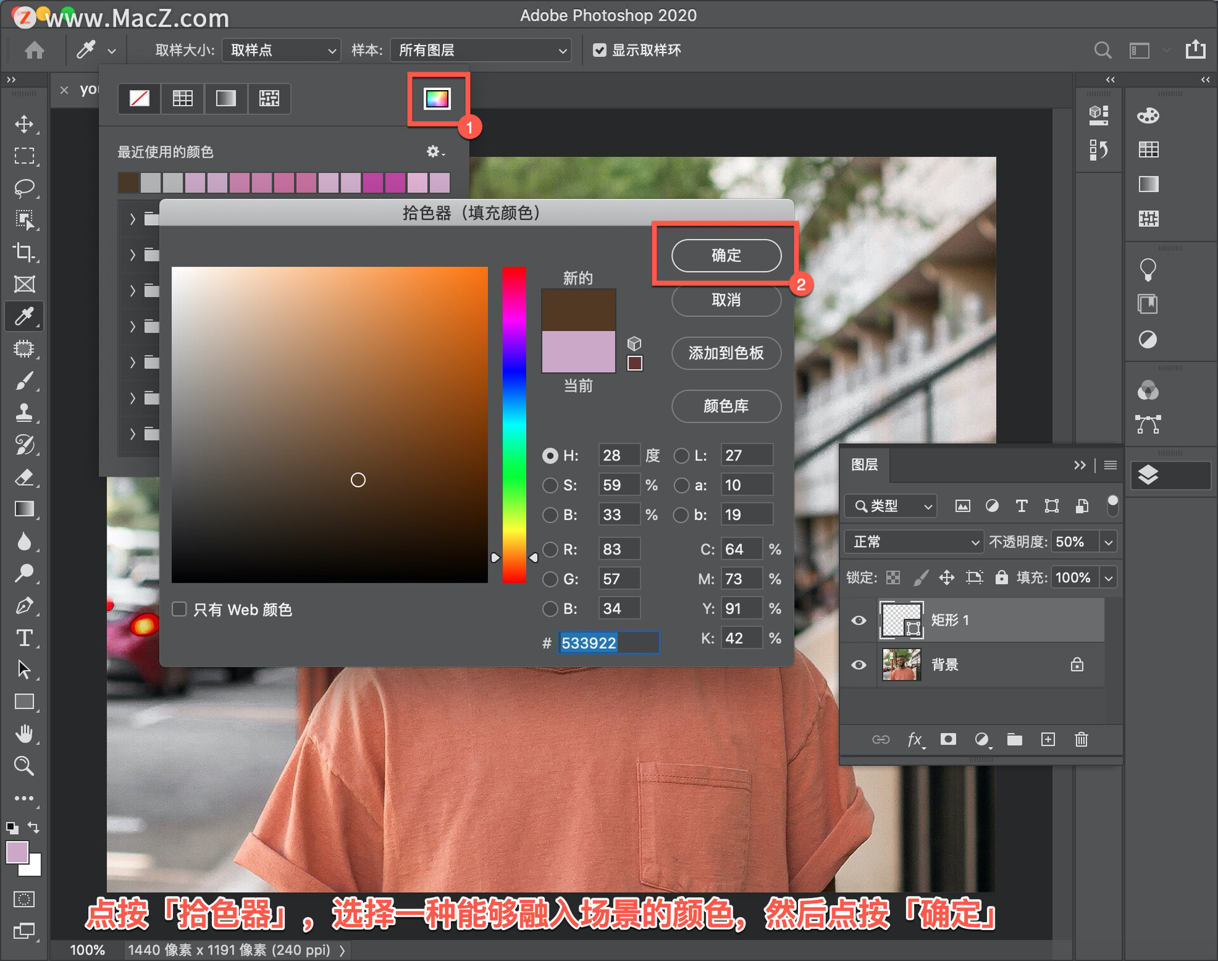The image size is (1218, 961).
Task: Open the layer filter 类型 dropdown
Action: [x=891, y=506]
